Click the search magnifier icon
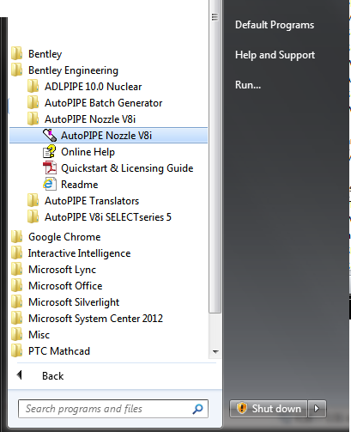The height and width of the screenshot is (432, 351). coord(197,409)
